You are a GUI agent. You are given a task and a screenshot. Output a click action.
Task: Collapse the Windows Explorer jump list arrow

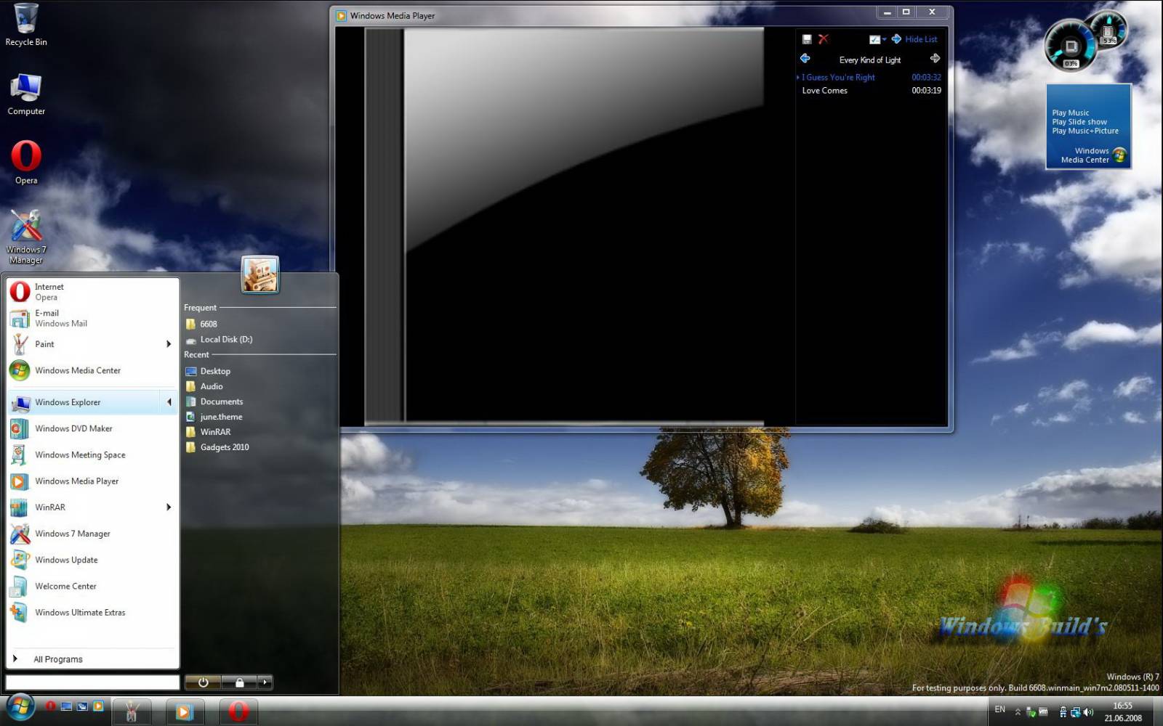(x=169, y=402)
